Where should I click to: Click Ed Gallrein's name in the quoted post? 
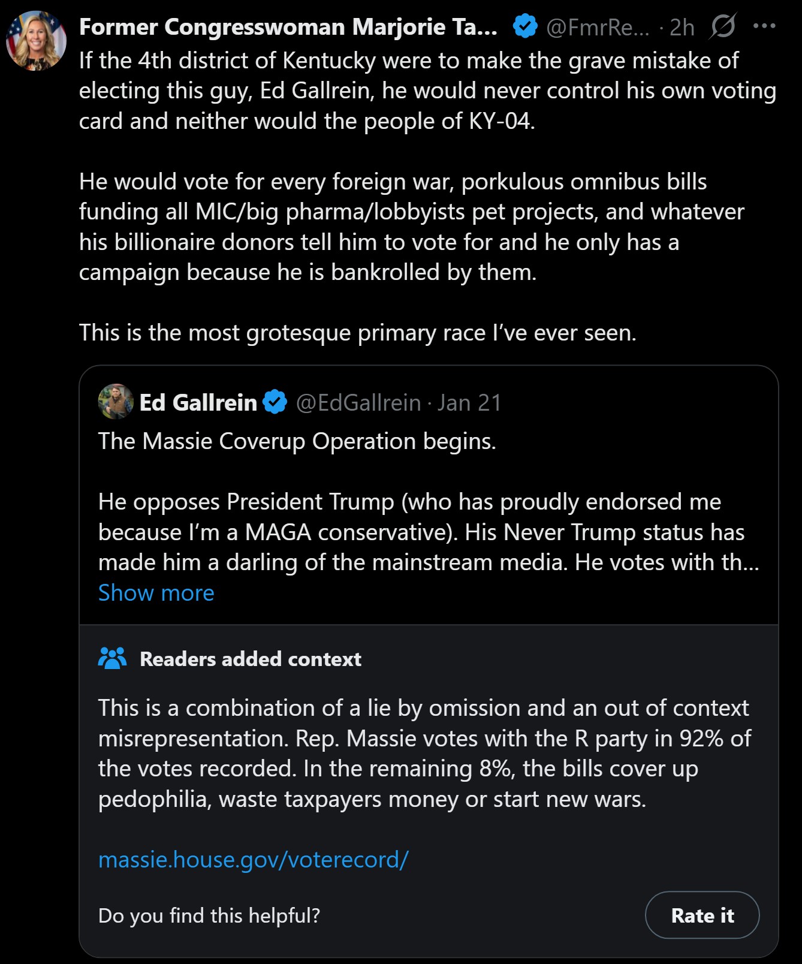tap(198, 402)
